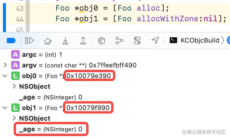Collapse the obj1 variable disclosure arrow
Screen dimensions: 230x139
tap(4, 108)
